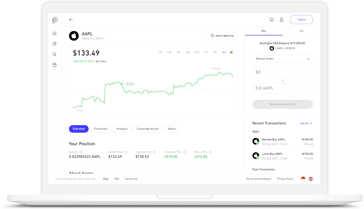Screen dimensions: 364x209
Task: Click the Pluang logo icon
Action: pyautogui.click(x=55, y=20)
